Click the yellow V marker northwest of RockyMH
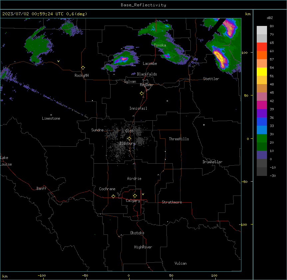287x280 pixels. (x=58, y=61)
